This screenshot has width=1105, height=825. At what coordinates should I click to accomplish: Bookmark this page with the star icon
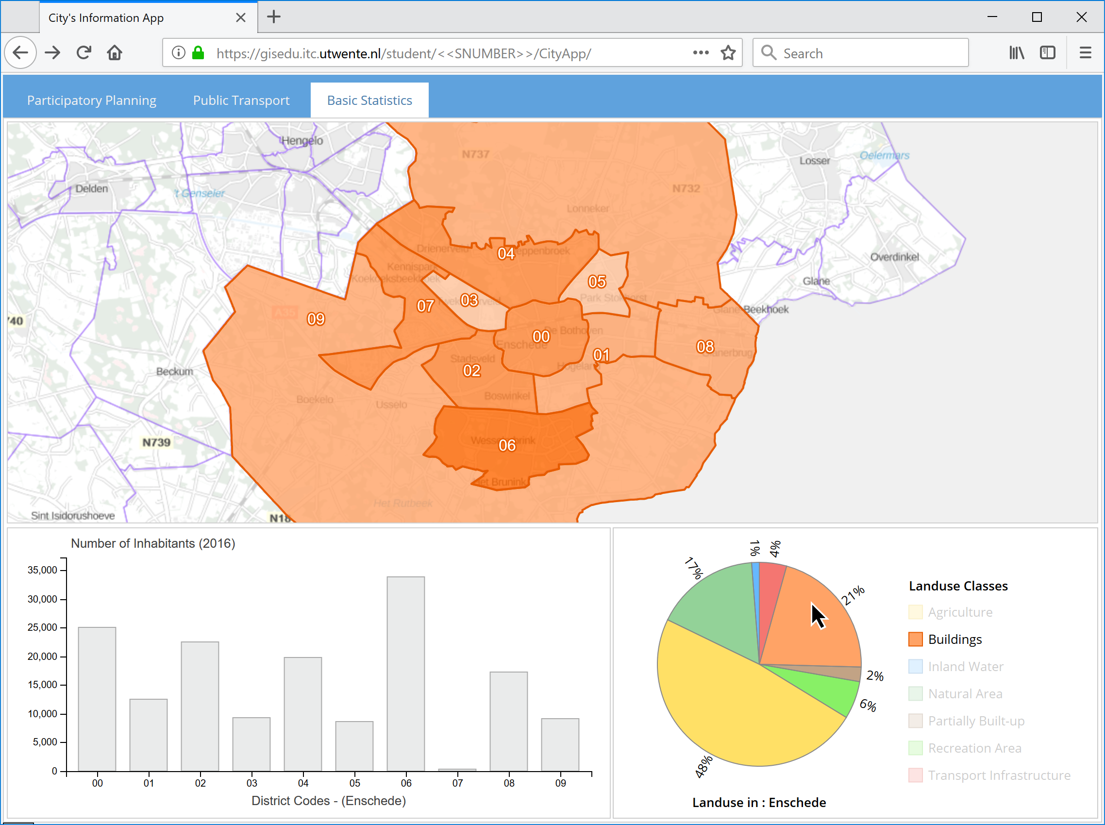point(728,53)
